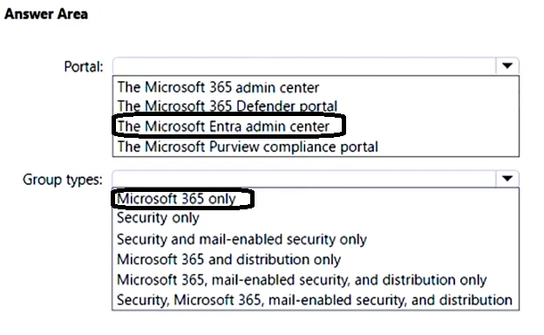
Task: Select Microsoft 365 only group type
Action: 176,199
